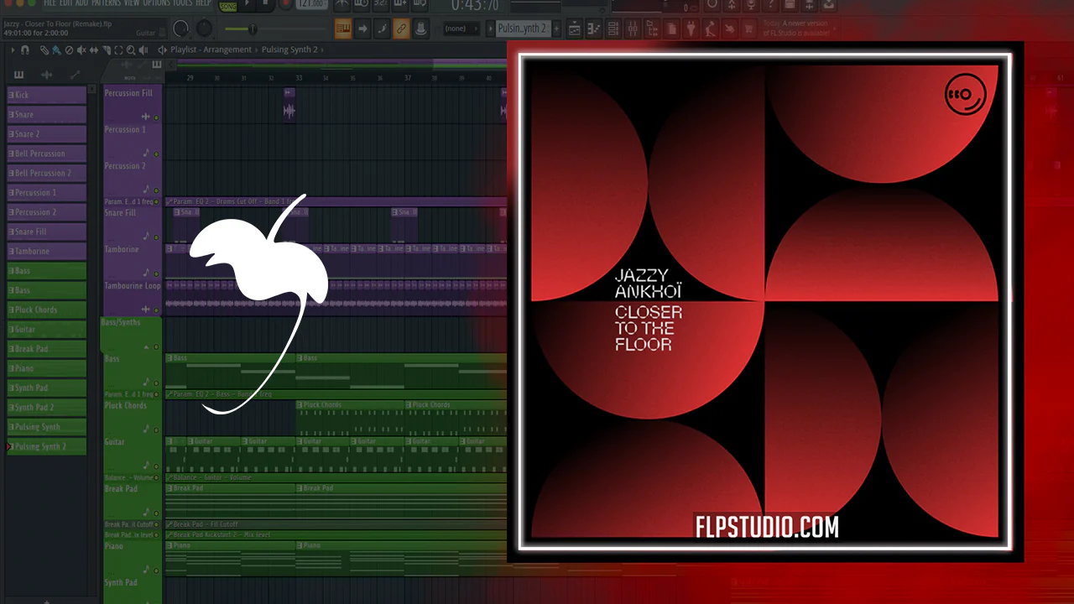The width and height of the screenshot is (1074, 604).
Task: Show audio clips tab in picker panel
Action: (47, 75)
